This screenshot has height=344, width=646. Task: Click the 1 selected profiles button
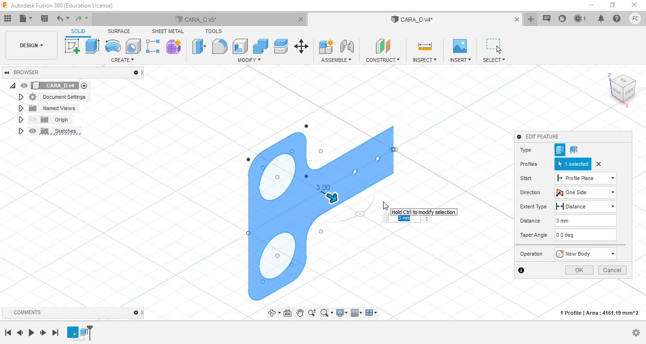point(573,164)
